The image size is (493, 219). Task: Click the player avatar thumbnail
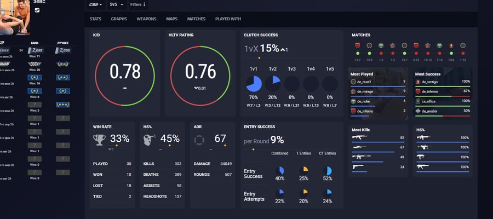tap(15, 18)
